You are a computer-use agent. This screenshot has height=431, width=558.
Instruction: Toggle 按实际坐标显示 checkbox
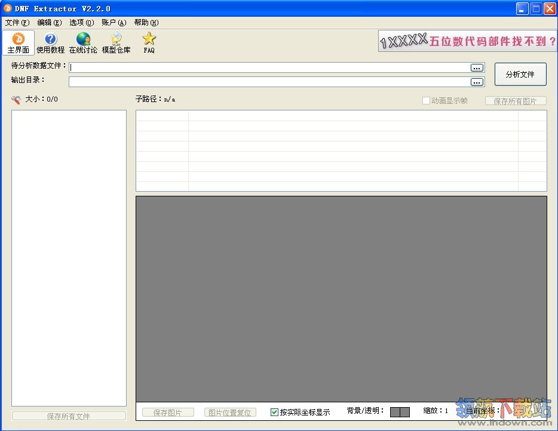coord(274,412)
